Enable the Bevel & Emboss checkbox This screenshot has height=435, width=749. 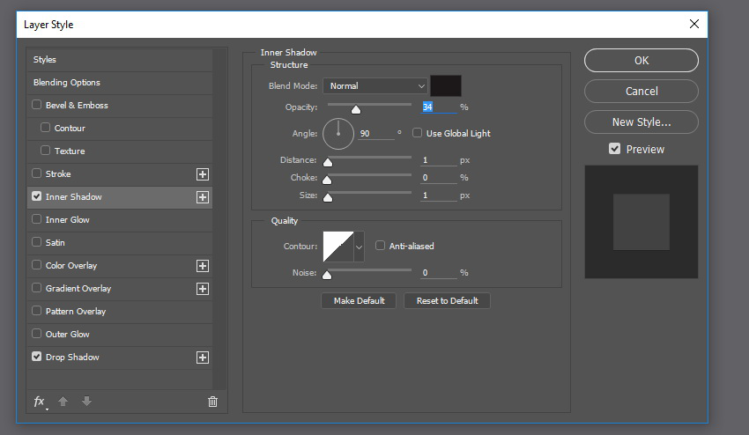pos(36,105)
